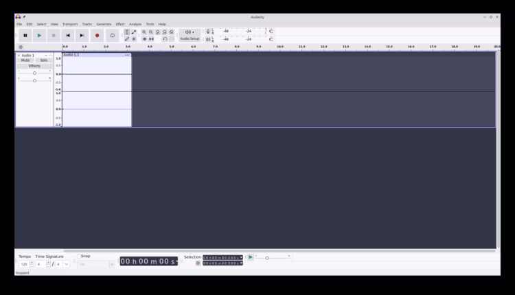Open Effects for Audio 1 track

34,66
